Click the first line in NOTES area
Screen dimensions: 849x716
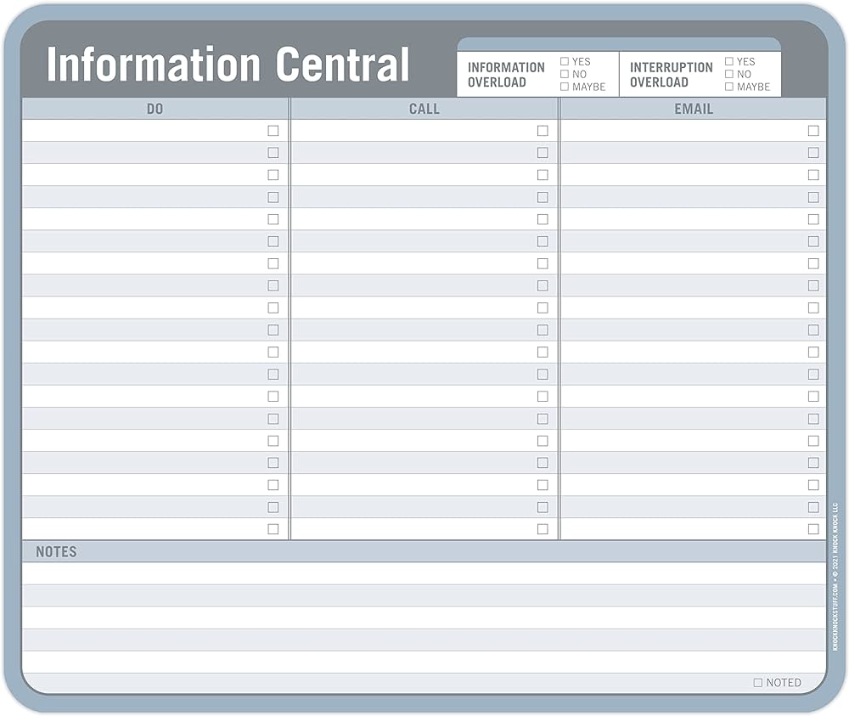point(424,573)
